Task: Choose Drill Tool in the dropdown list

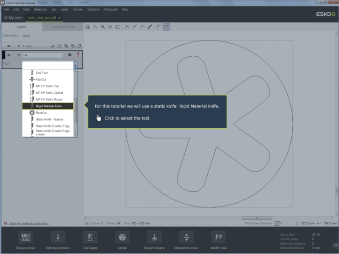Action: 48,73
